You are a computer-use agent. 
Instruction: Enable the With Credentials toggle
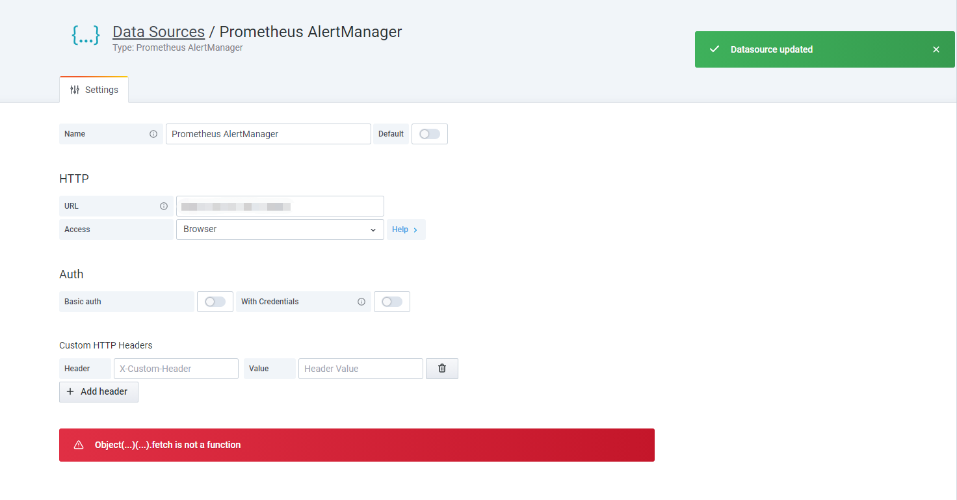(392, 301)
